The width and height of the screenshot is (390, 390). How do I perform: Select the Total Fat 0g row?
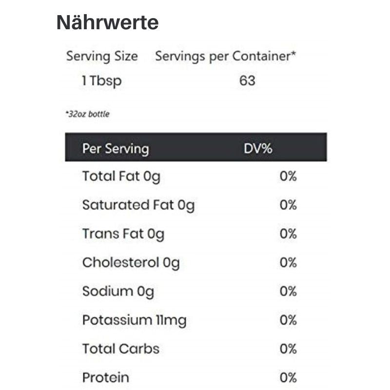click(196, 176)
